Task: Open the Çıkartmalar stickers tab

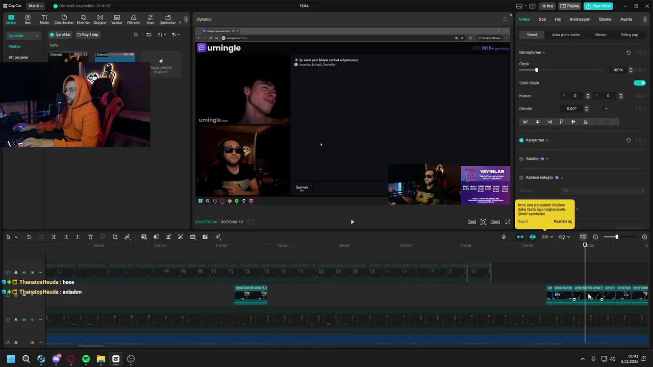Action: (64, 19)
